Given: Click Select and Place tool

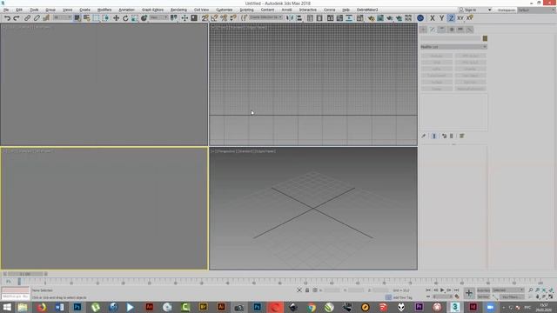Looking at the screenshot, I should (144, 17).
